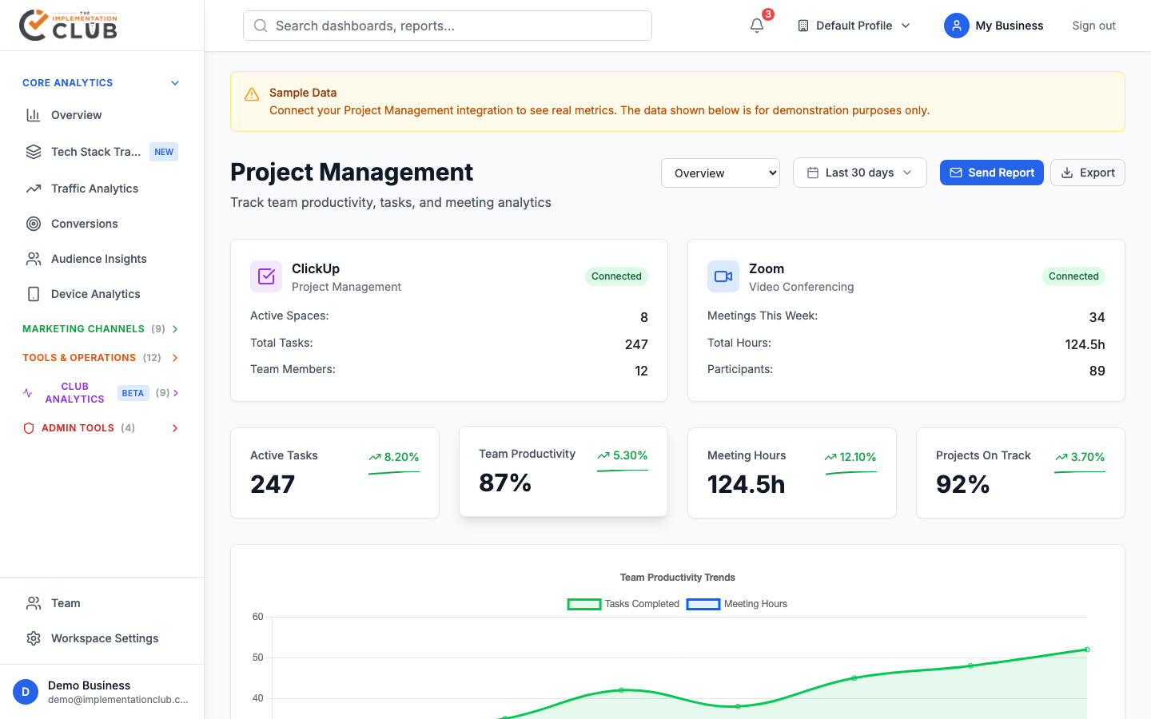Open Workspace Settings gear icon

pyautogui.click(x=34, y=638)
